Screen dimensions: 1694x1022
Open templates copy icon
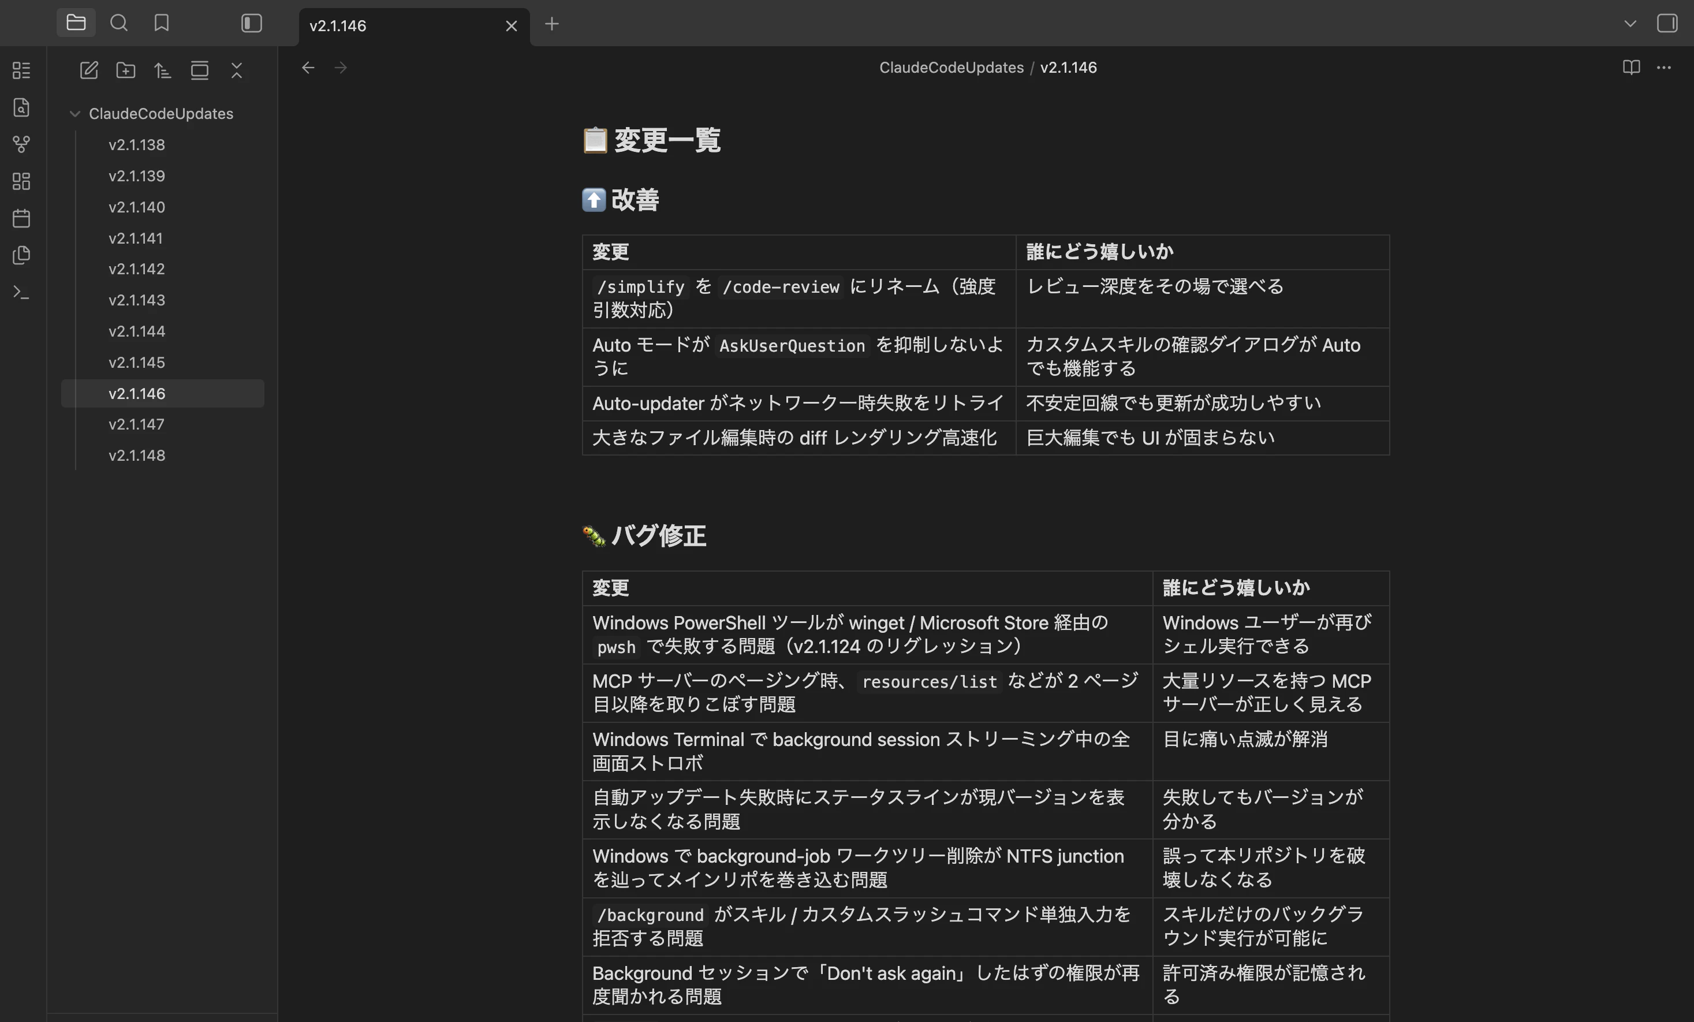[21, 255]
